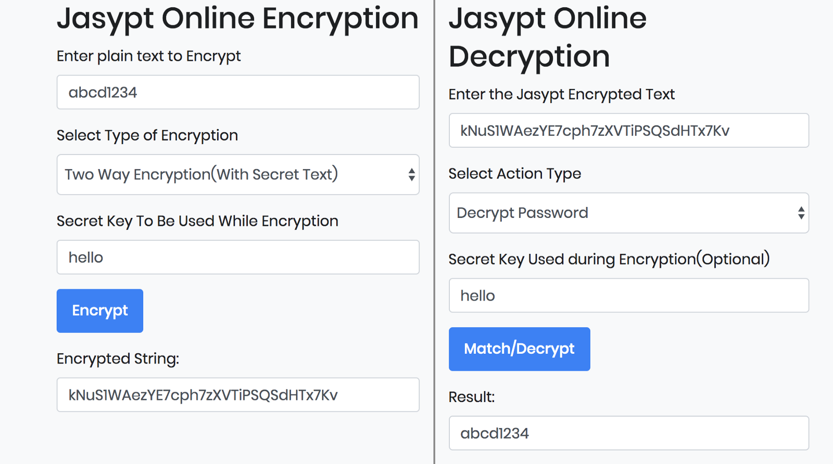Image resolution: width=833 pixels, height=464 pixels.
Task: Click the 'Secret Key Used during Encryption(Optional)' label
Action: pos(609,259)
